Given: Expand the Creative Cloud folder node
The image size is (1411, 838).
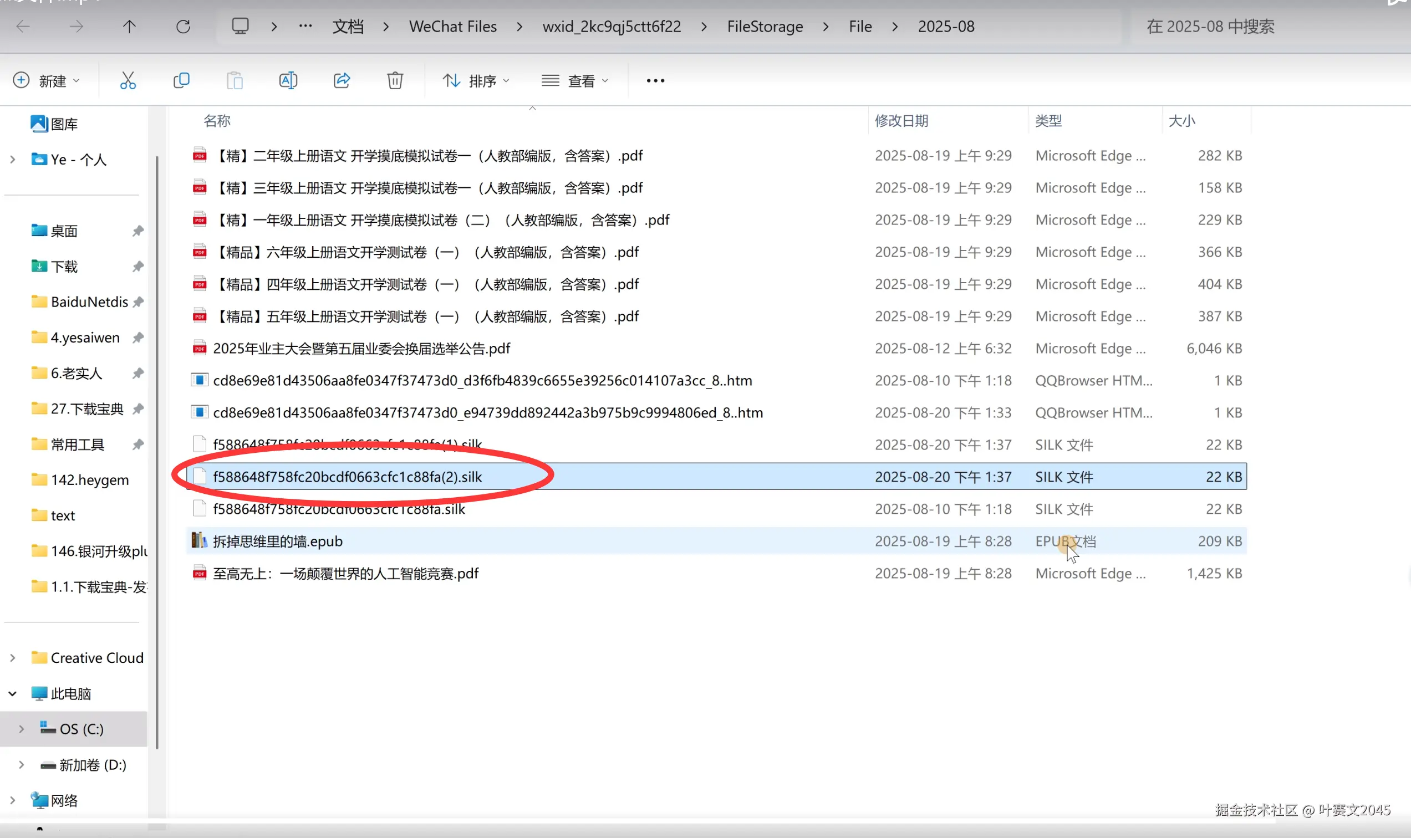Looking at the screenshot, I should pyautogui.click(x=12, y=658).
